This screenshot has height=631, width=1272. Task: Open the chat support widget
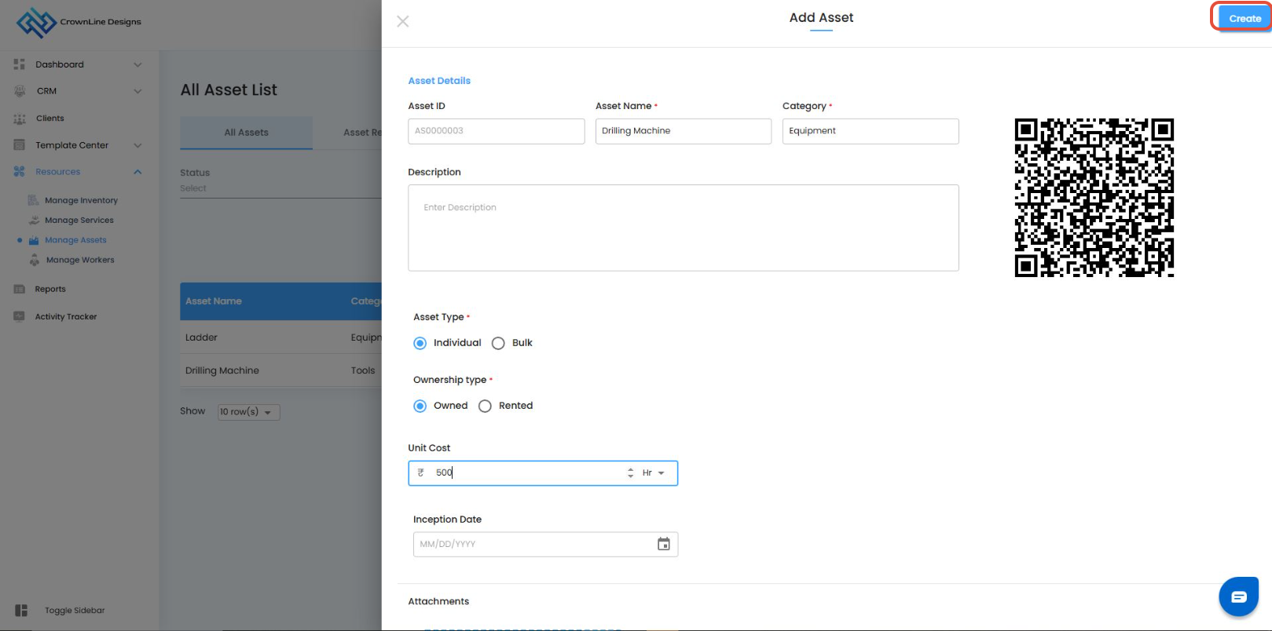pyautogui.click(x=1238, y=597)
